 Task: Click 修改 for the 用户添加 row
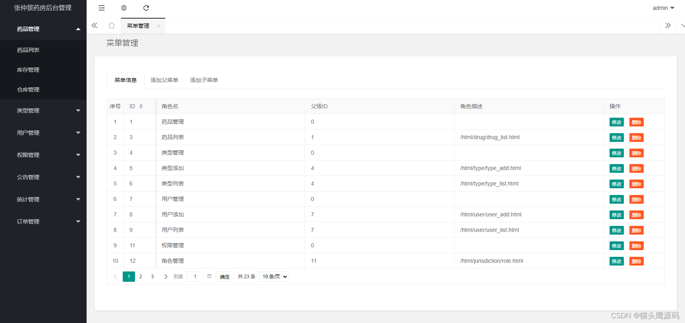point(617,215)
